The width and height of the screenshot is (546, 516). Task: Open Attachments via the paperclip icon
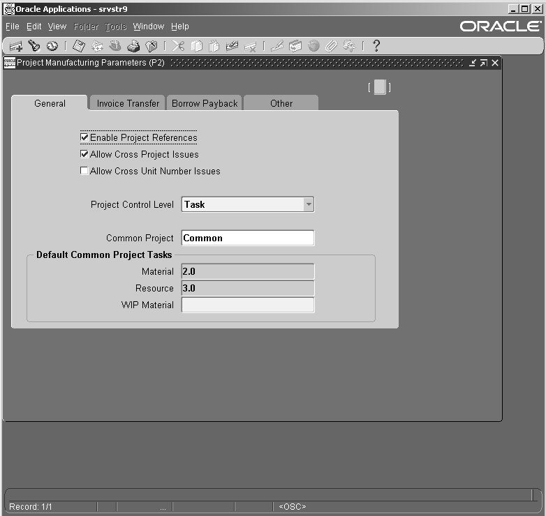tap(331, 46)
